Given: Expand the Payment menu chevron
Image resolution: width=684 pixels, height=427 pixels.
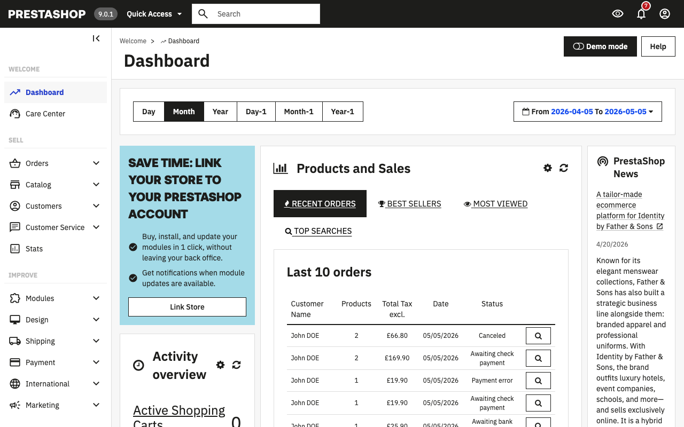Looking at the screenshot, I should (96, 362).
